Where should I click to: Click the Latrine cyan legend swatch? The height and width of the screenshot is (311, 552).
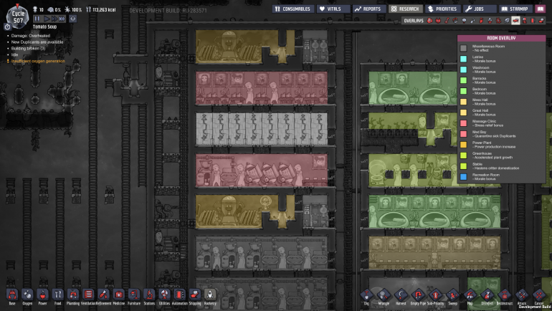[464, 59]
